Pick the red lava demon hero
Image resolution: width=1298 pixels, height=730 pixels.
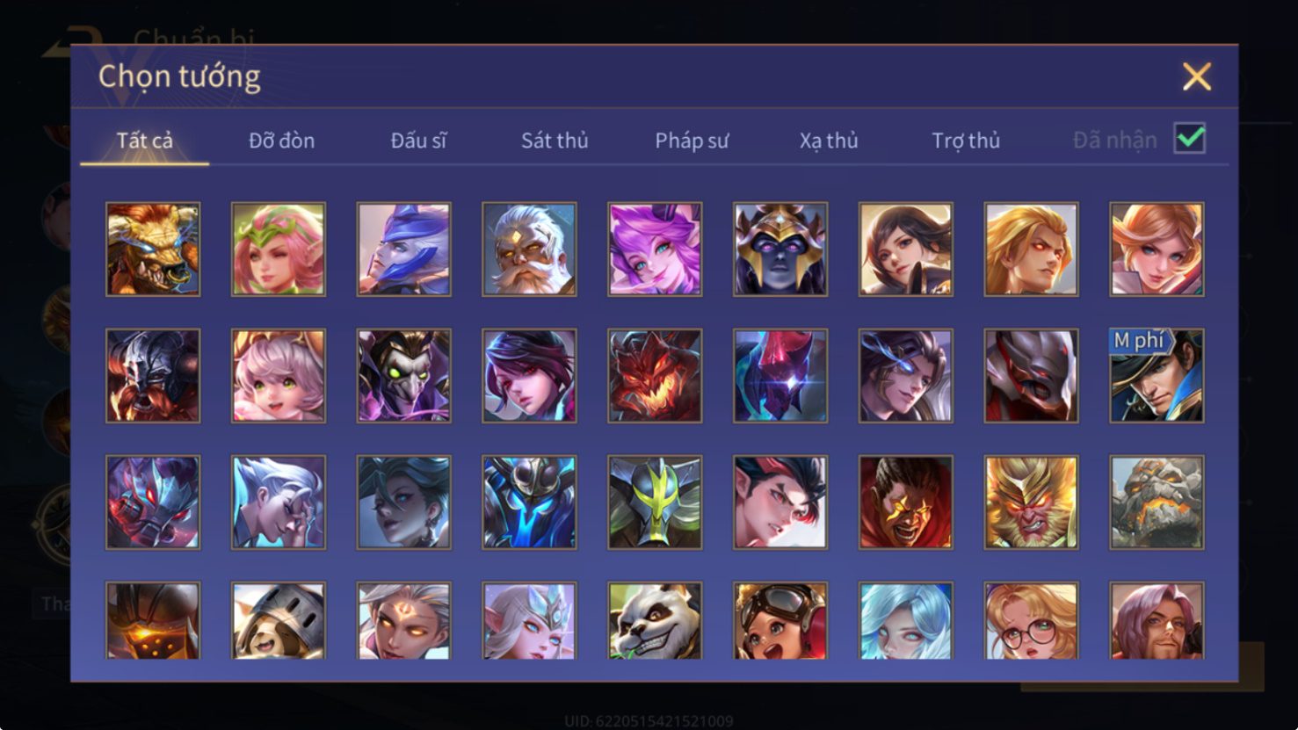pos(655,376)
